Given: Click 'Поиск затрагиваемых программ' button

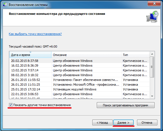Looking at the screenshot, I should (x=126, y=105).
